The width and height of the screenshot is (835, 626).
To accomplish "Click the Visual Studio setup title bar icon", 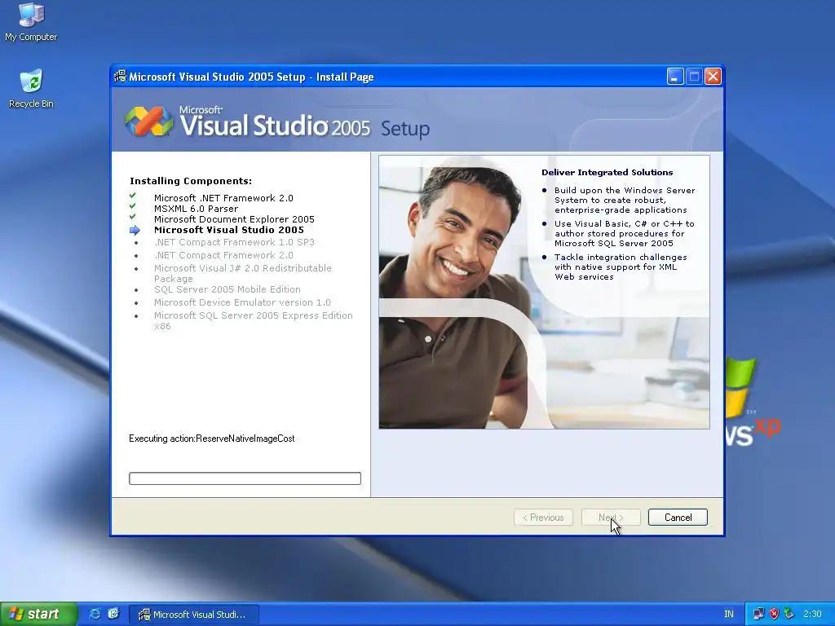I will [x=121, y=77].
